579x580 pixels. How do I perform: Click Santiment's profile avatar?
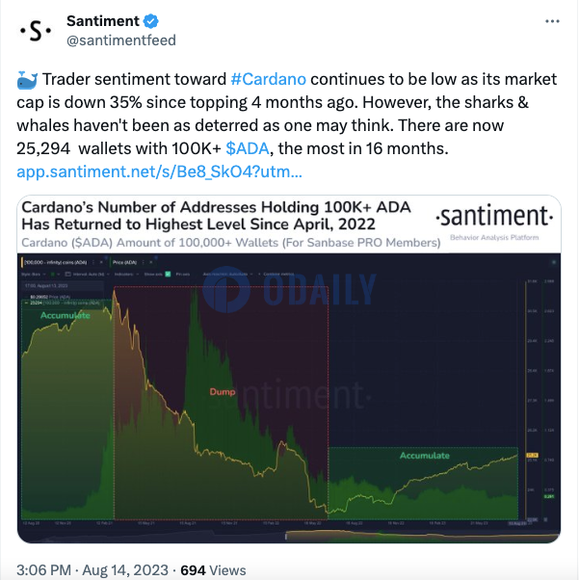click(x=36, y=31)
